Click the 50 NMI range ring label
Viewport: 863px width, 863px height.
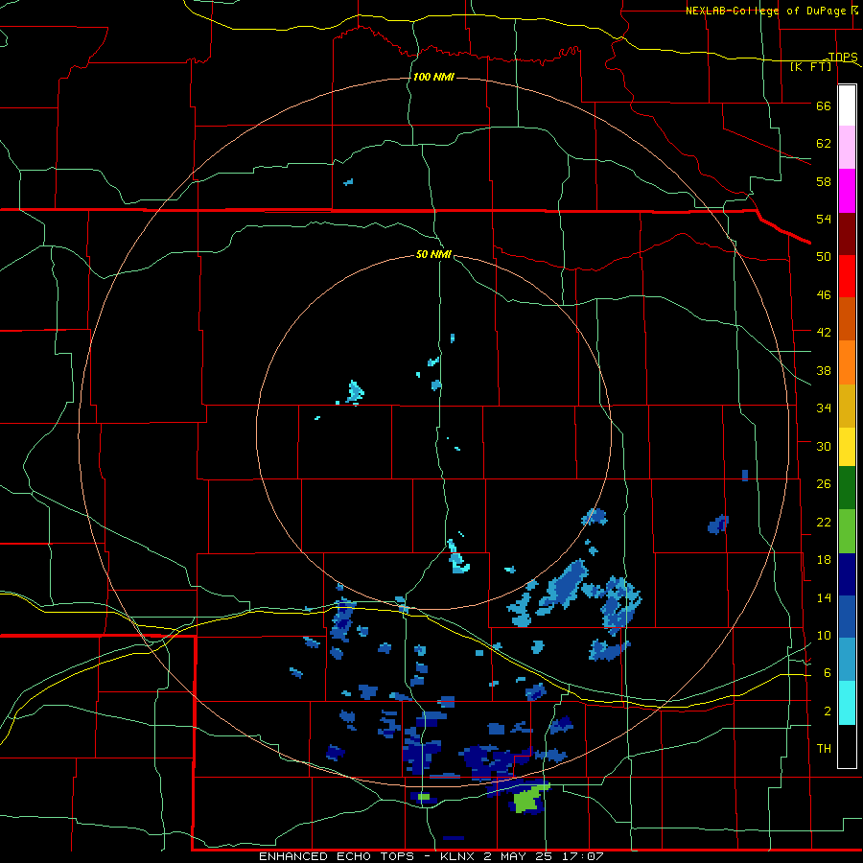tap(433, 254)
